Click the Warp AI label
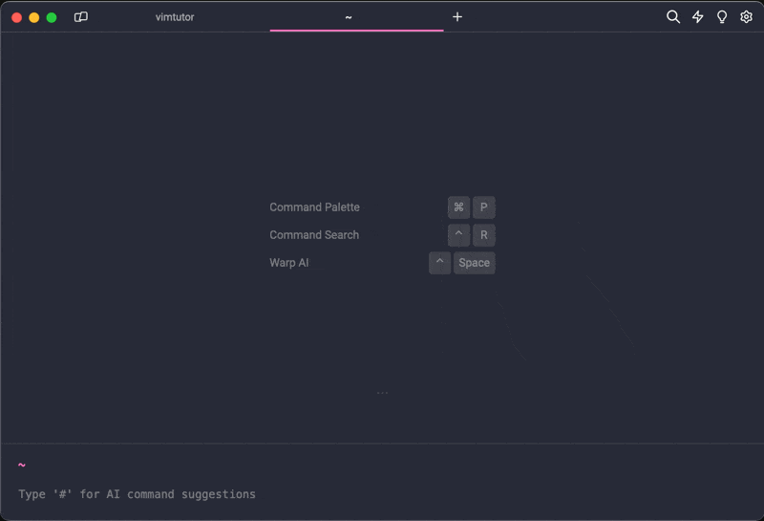Viewport: 764px width, 521px height. (289, 263)
